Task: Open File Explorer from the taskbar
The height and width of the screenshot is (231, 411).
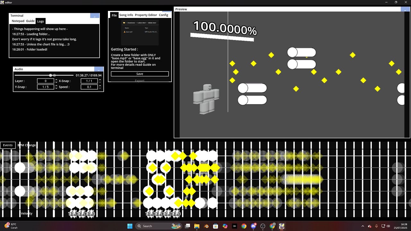Action: pos(197,226)
